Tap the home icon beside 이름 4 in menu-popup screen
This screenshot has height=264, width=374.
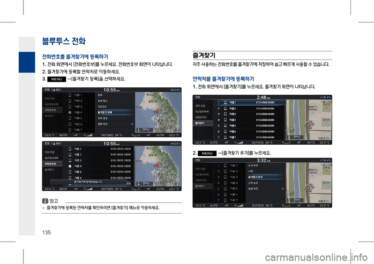(70, 112)
